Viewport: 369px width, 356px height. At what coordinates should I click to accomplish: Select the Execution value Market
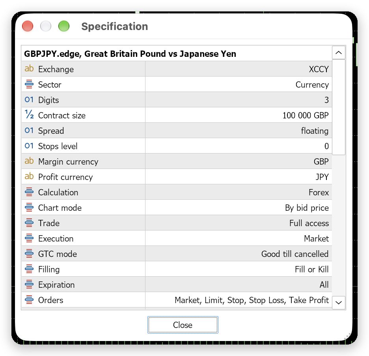coord(316,239)
